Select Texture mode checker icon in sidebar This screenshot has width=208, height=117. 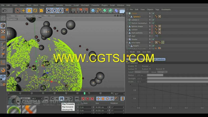coord(3,31)
